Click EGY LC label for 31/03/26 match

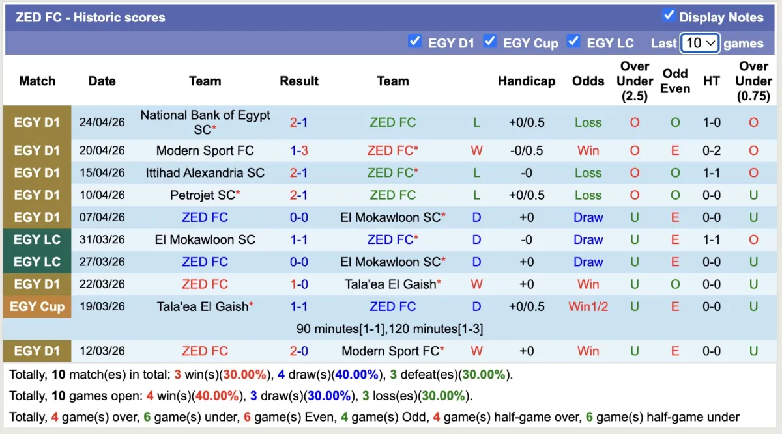tap(37, 239)
